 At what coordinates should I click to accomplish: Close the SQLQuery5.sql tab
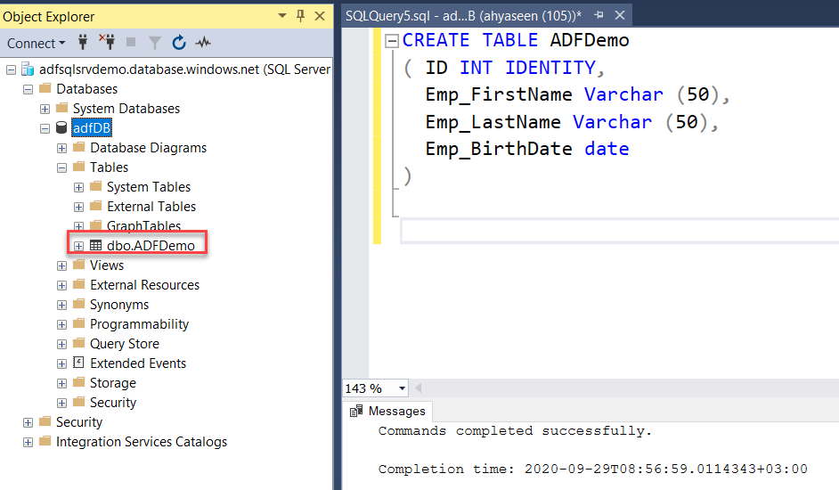(x=619, y=15)
